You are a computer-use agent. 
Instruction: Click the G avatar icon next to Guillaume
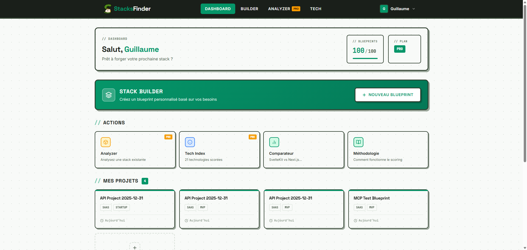tap(384, 9)
